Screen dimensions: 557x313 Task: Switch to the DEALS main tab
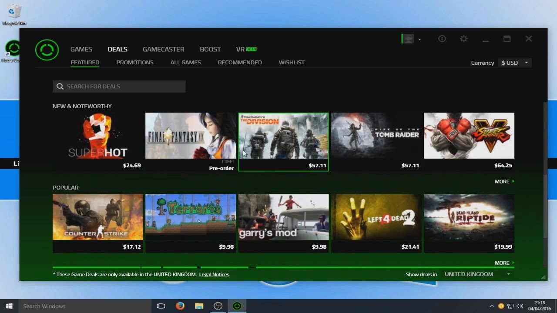(117, 49)
